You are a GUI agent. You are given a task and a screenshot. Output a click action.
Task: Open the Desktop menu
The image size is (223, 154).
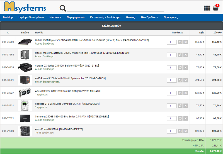8,17
